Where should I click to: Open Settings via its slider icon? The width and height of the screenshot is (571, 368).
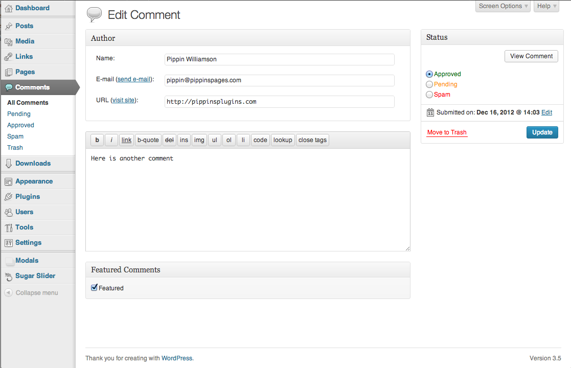[x=8, y=243]
